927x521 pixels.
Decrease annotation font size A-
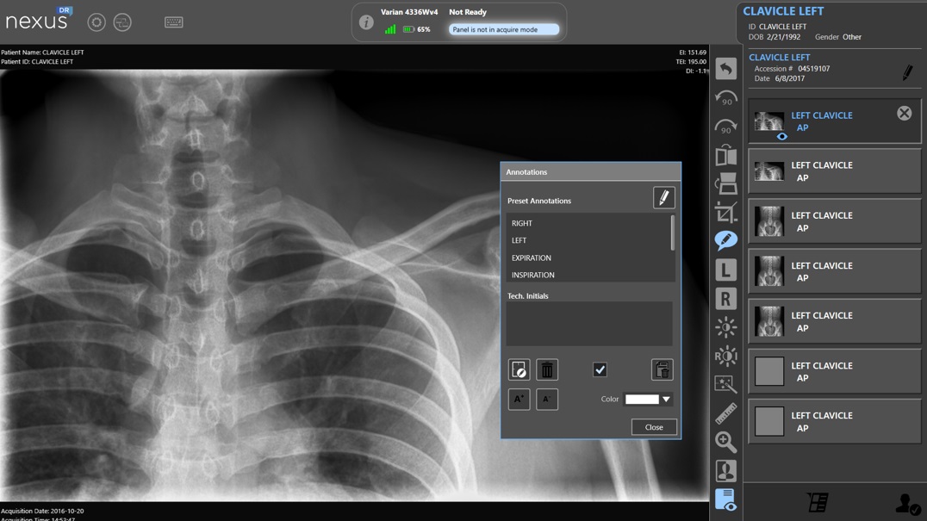(547, 400)
